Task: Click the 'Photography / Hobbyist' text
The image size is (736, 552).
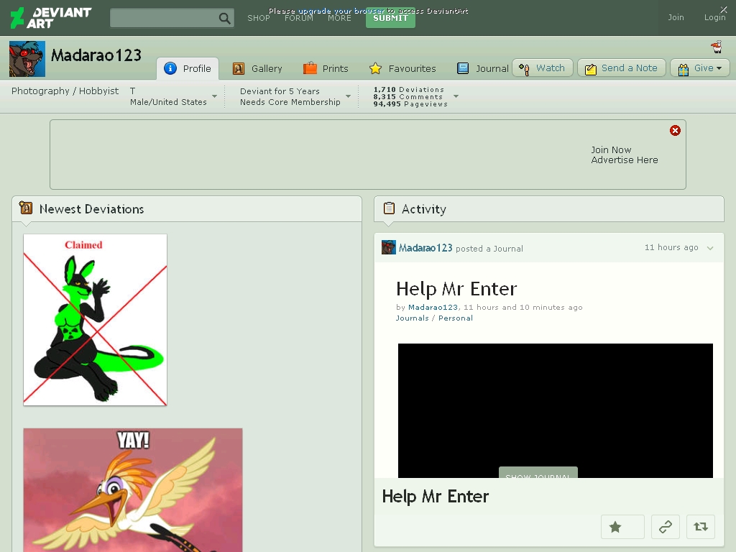Action: tap(65, 91)
